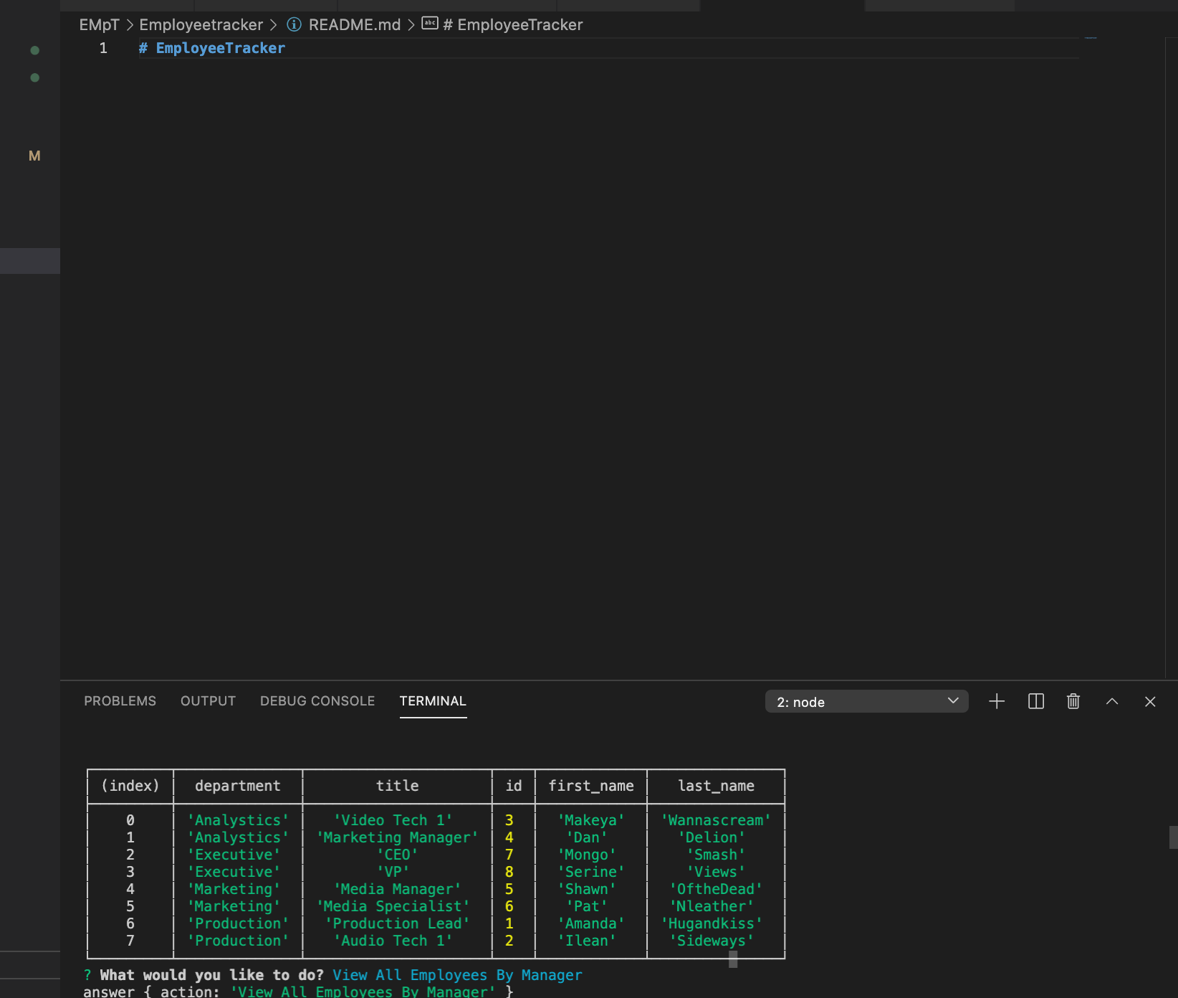1178x998 pixels.
Task: Click the info icon beside README.md
Action: click(x=294, y=24)
